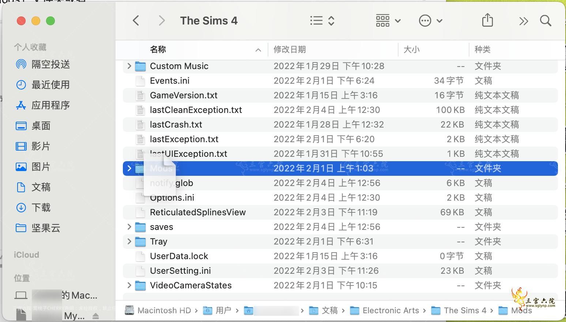Toggle sort direction arrow in 名称 column
Viewport: 566px width, 322px height.
click(258, 50)
